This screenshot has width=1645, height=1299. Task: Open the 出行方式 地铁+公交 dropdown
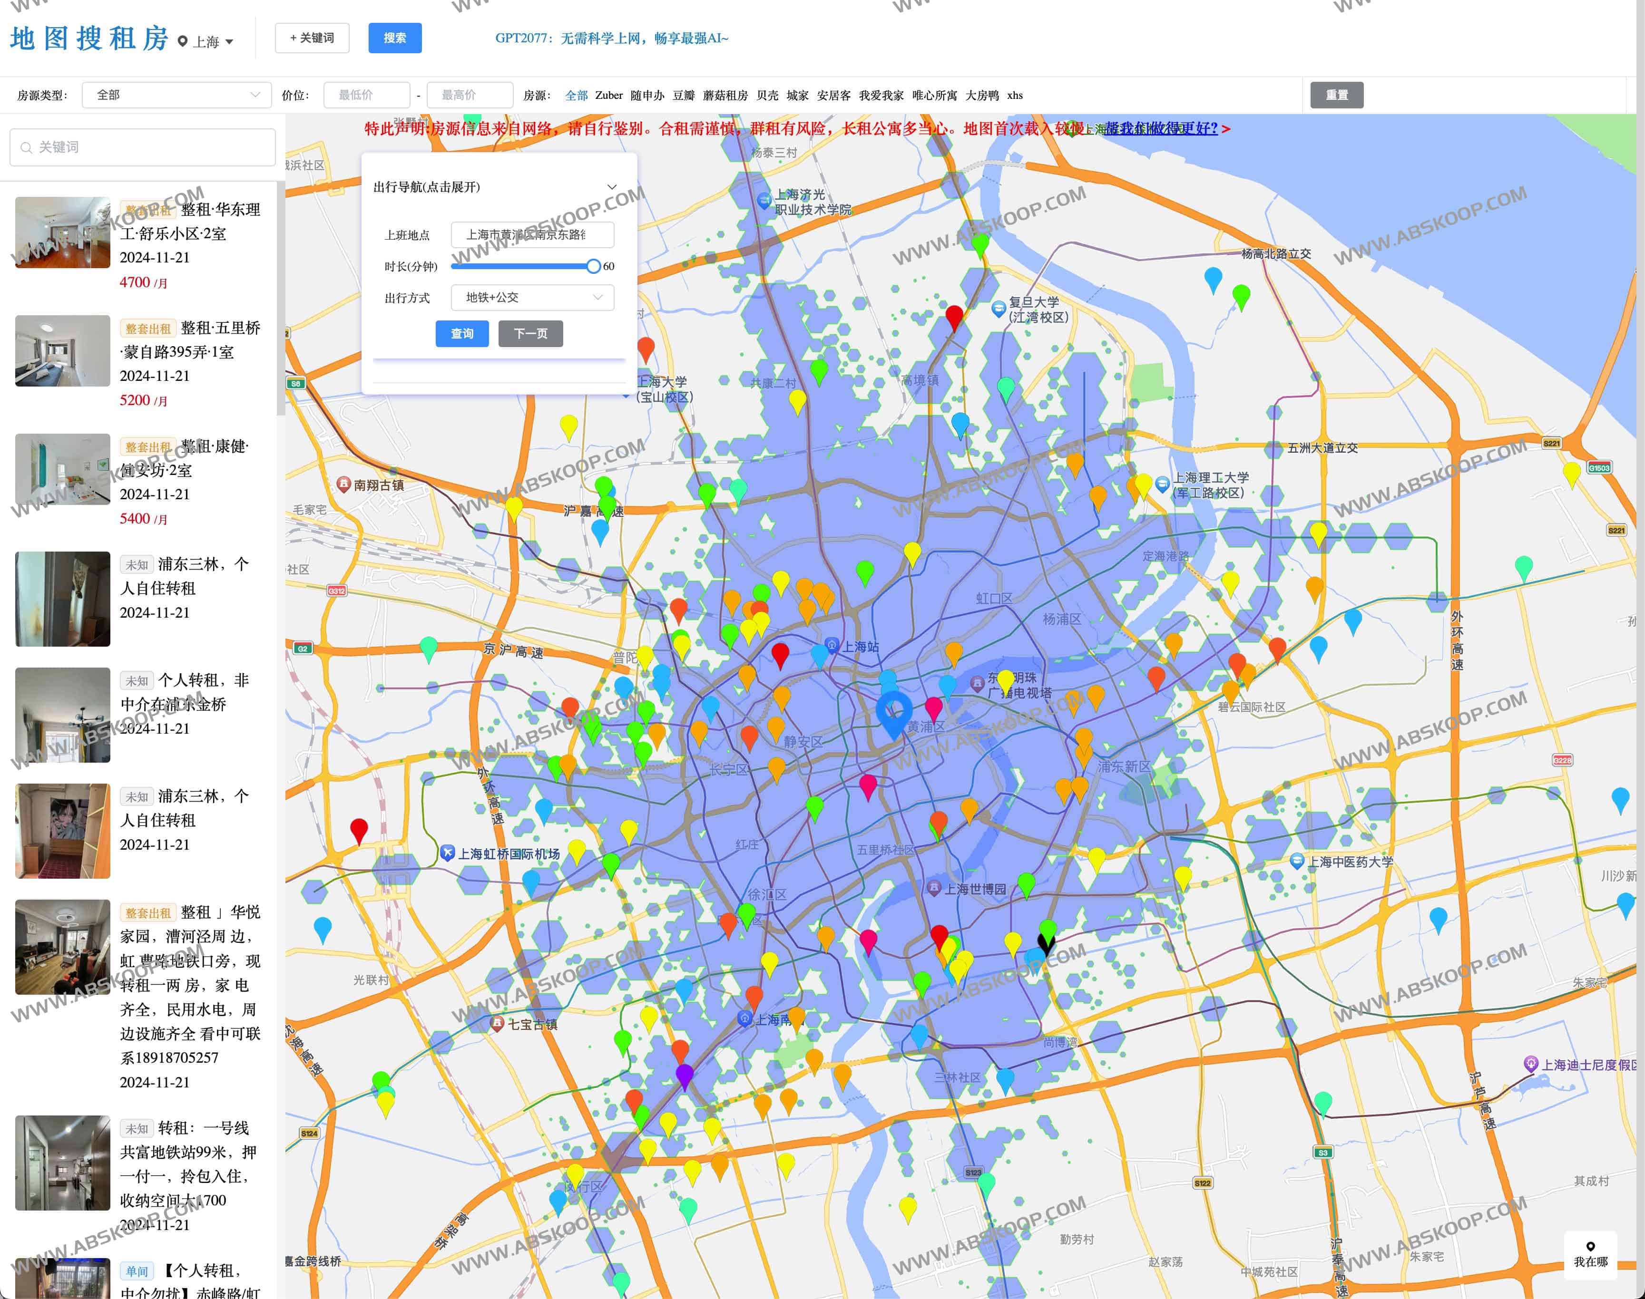click(x=532, y=297)
